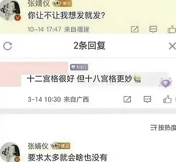Open the username 张婧仪 on the top comment
Image resolution: width=176 pixels, height=162 pixels.
pyautogui.click(x=39, y=3)
